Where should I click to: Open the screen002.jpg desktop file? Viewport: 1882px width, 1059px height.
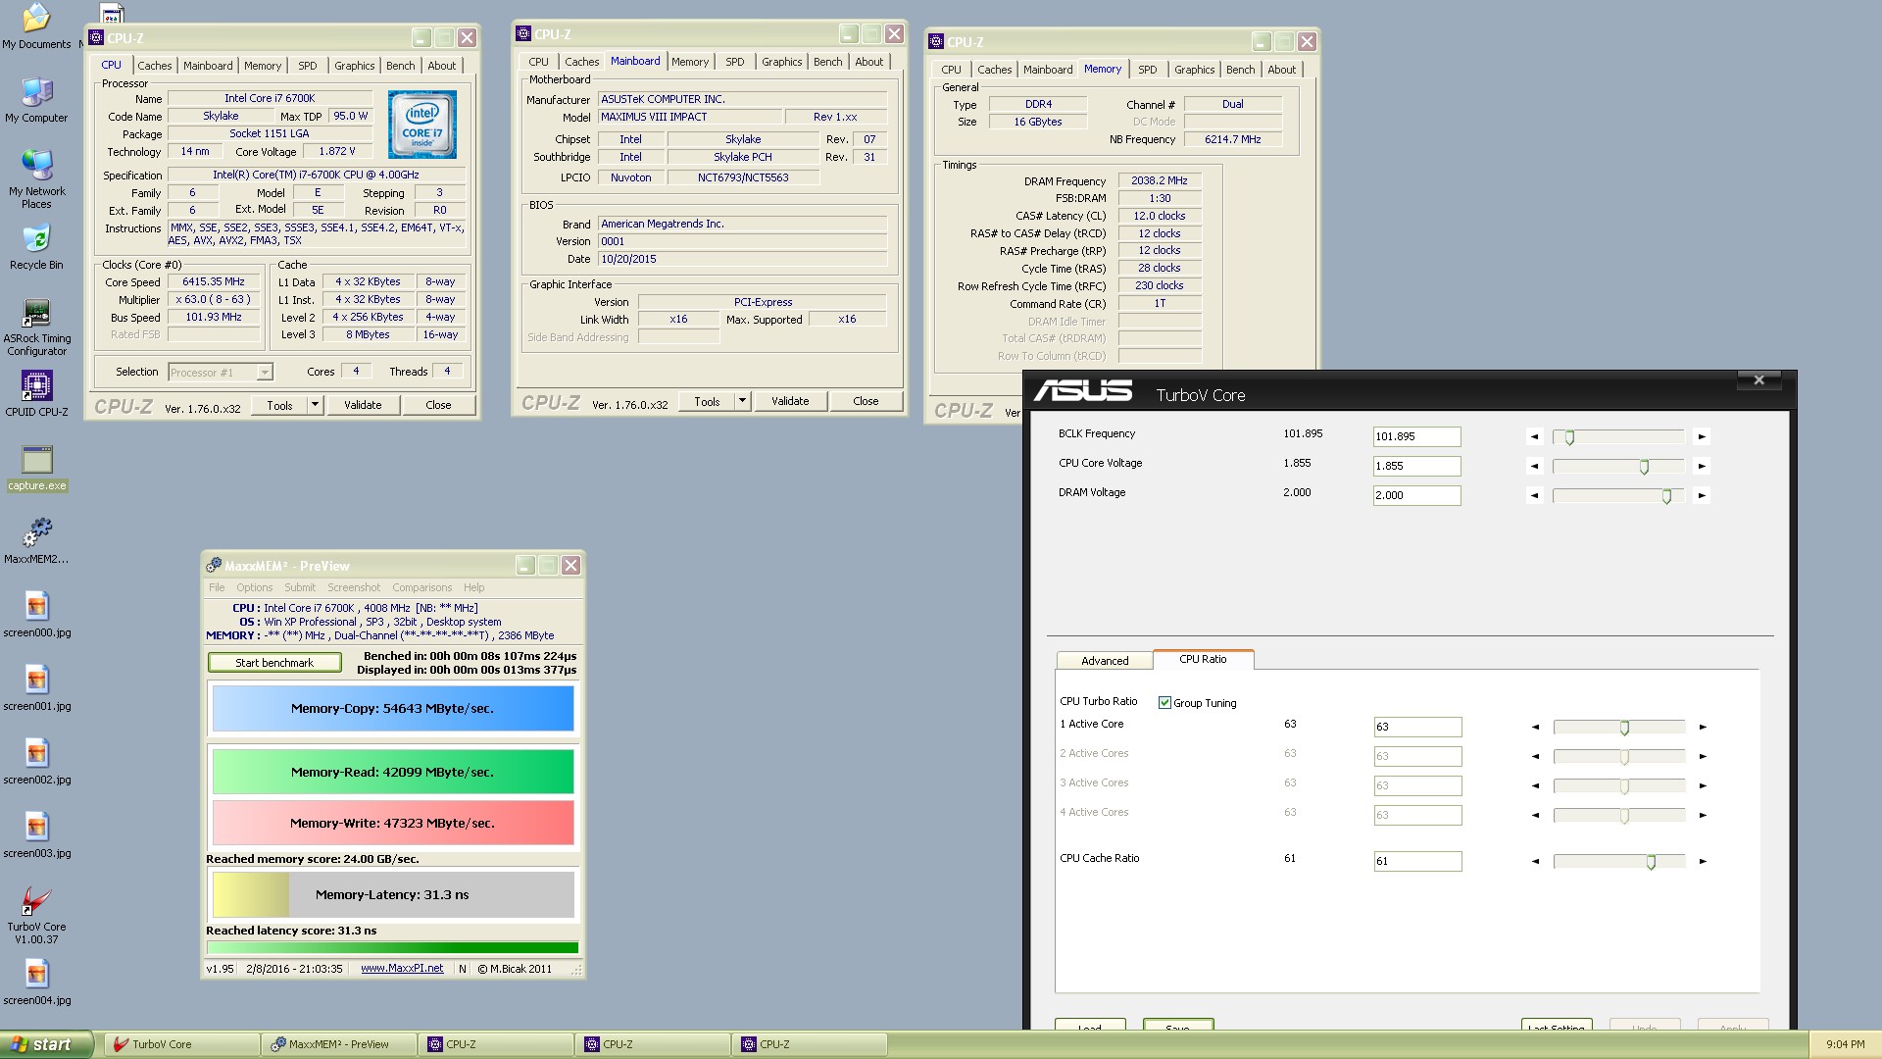[x=36, y=762]
